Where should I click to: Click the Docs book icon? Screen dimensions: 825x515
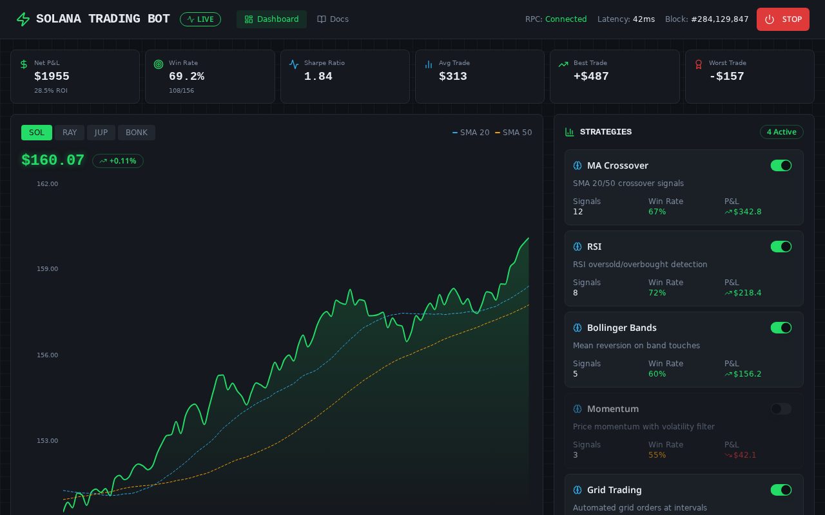pyautogui.click(x=322, y=19)
